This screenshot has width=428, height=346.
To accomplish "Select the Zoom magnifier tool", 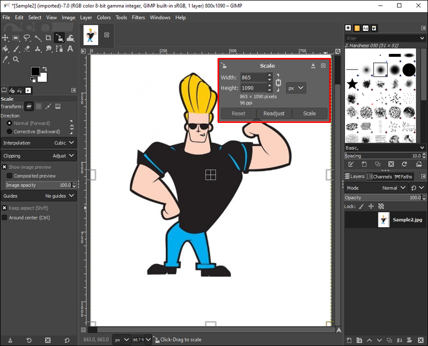I will coord(16,59).
